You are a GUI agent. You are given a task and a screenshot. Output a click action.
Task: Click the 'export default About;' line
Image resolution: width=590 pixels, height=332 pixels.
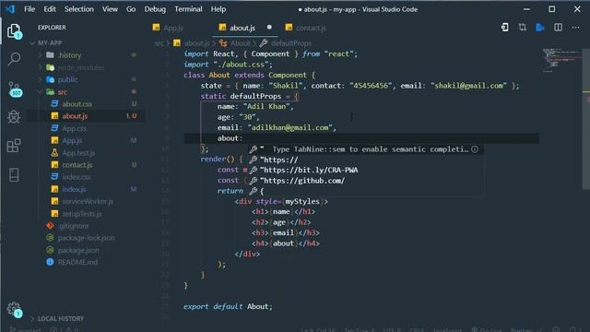click(x=228, y=307)
